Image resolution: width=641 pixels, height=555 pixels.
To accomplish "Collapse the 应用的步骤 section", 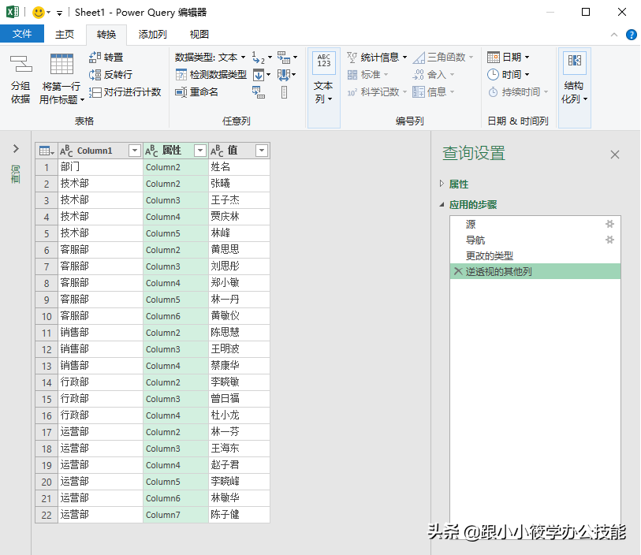I will pos(442,204).
